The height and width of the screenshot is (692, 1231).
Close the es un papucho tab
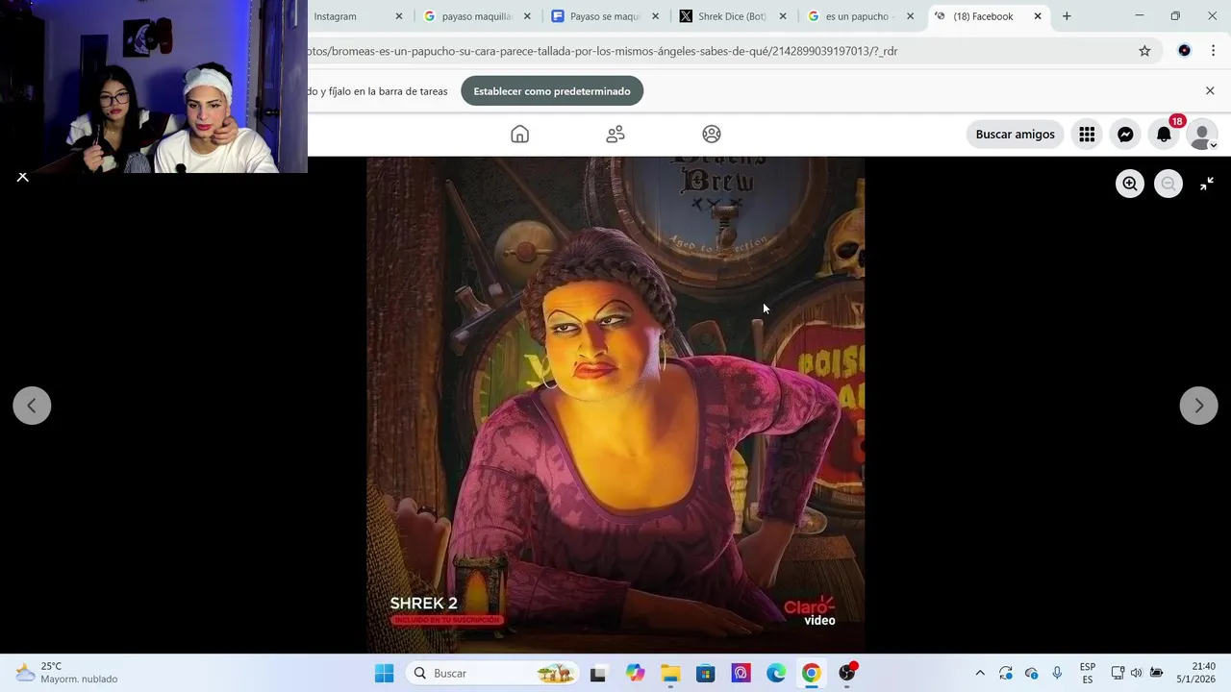click(910, 16)
